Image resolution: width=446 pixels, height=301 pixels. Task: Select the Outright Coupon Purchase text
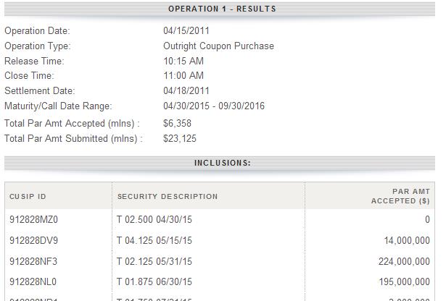(218, 46)
